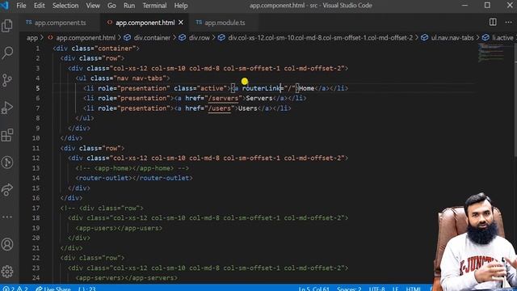The width and height of the screenshot is (517, 291).
Task: Click Users link text on line 7
Action: 248,108
